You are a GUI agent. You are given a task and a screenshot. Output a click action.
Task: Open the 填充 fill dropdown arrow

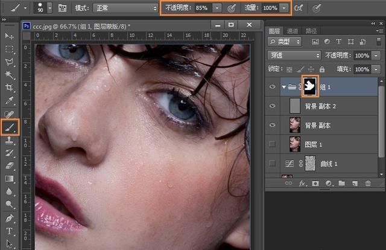376,69
